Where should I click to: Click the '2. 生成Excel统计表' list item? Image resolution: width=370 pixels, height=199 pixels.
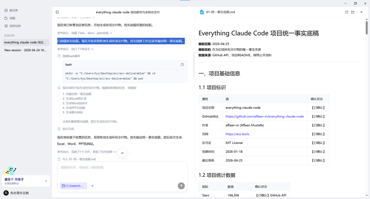pyautogui.click(x=75, y=99)
